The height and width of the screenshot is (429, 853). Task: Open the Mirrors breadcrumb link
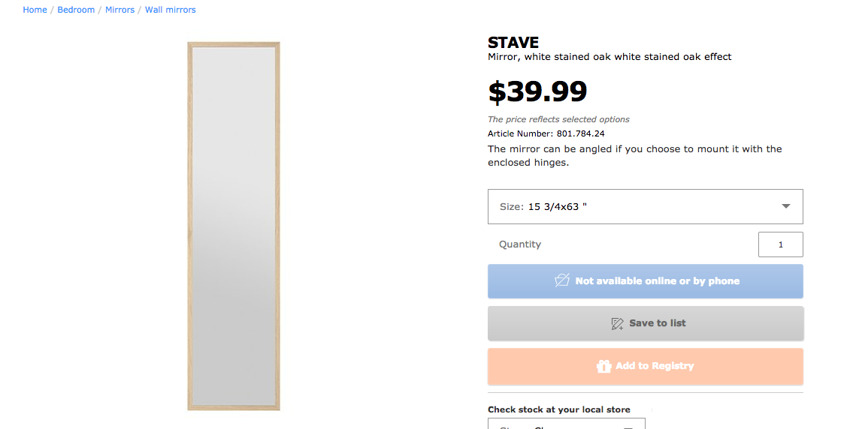click(x=119, y=10)
